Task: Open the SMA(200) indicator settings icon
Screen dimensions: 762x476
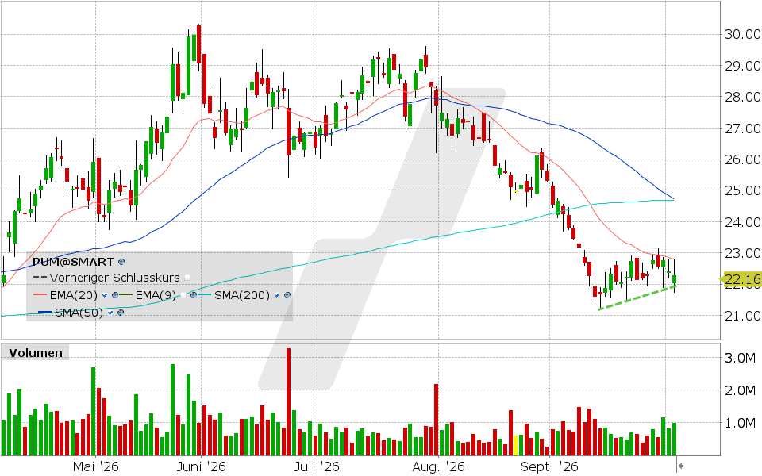Action: pos(287,295)
